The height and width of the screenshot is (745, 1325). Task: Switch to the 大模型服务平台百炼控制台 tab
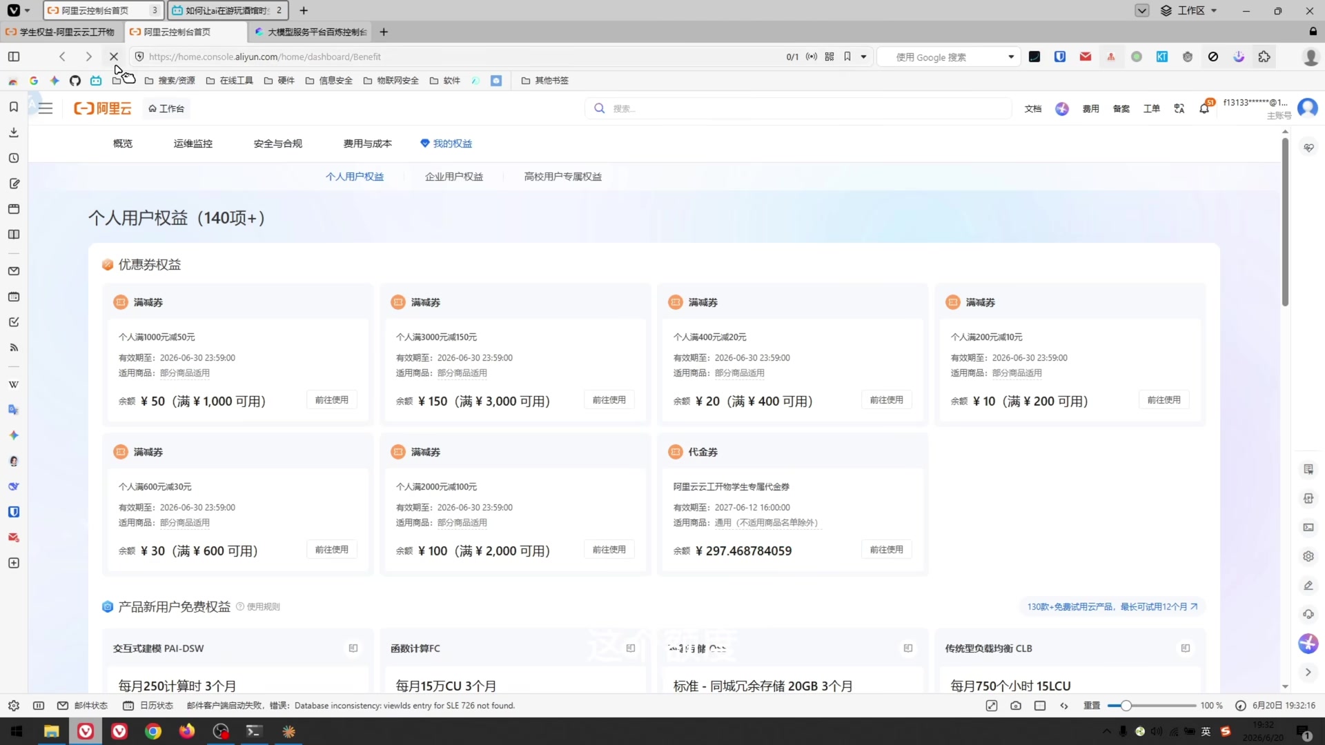point(311,32)
